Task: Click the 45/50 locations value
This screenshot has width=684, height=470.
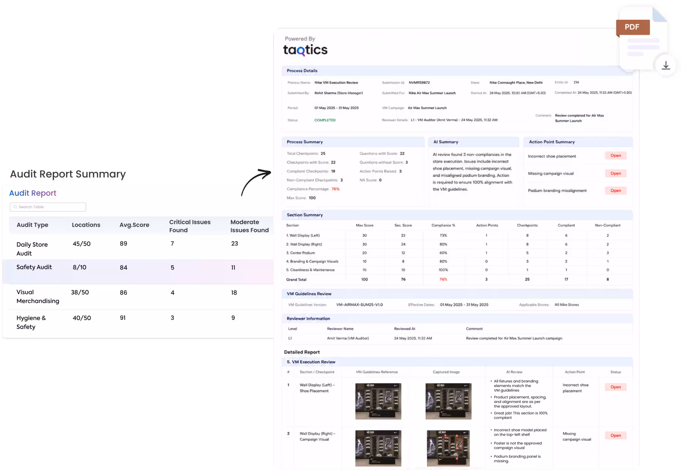Action: tap(82, 244)
